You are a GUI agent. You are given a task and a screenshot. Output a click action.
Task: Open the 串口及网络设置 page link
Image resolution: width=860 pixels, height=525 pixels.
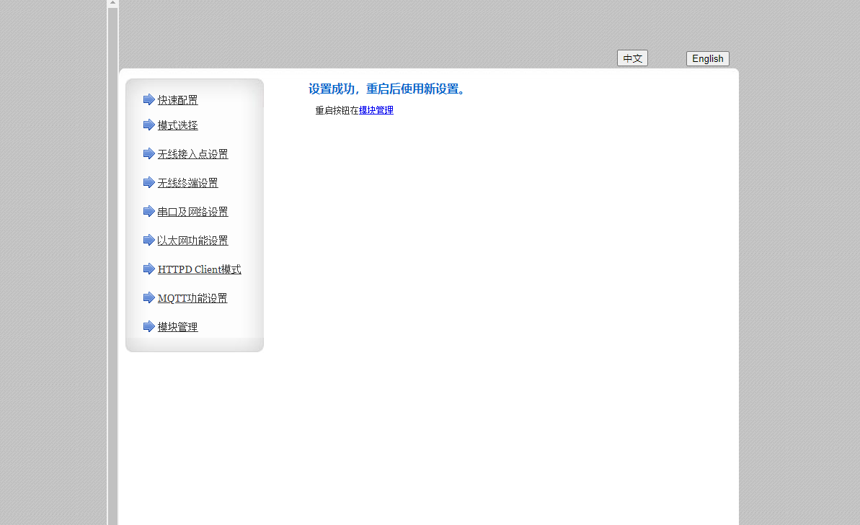click(192, 212)
